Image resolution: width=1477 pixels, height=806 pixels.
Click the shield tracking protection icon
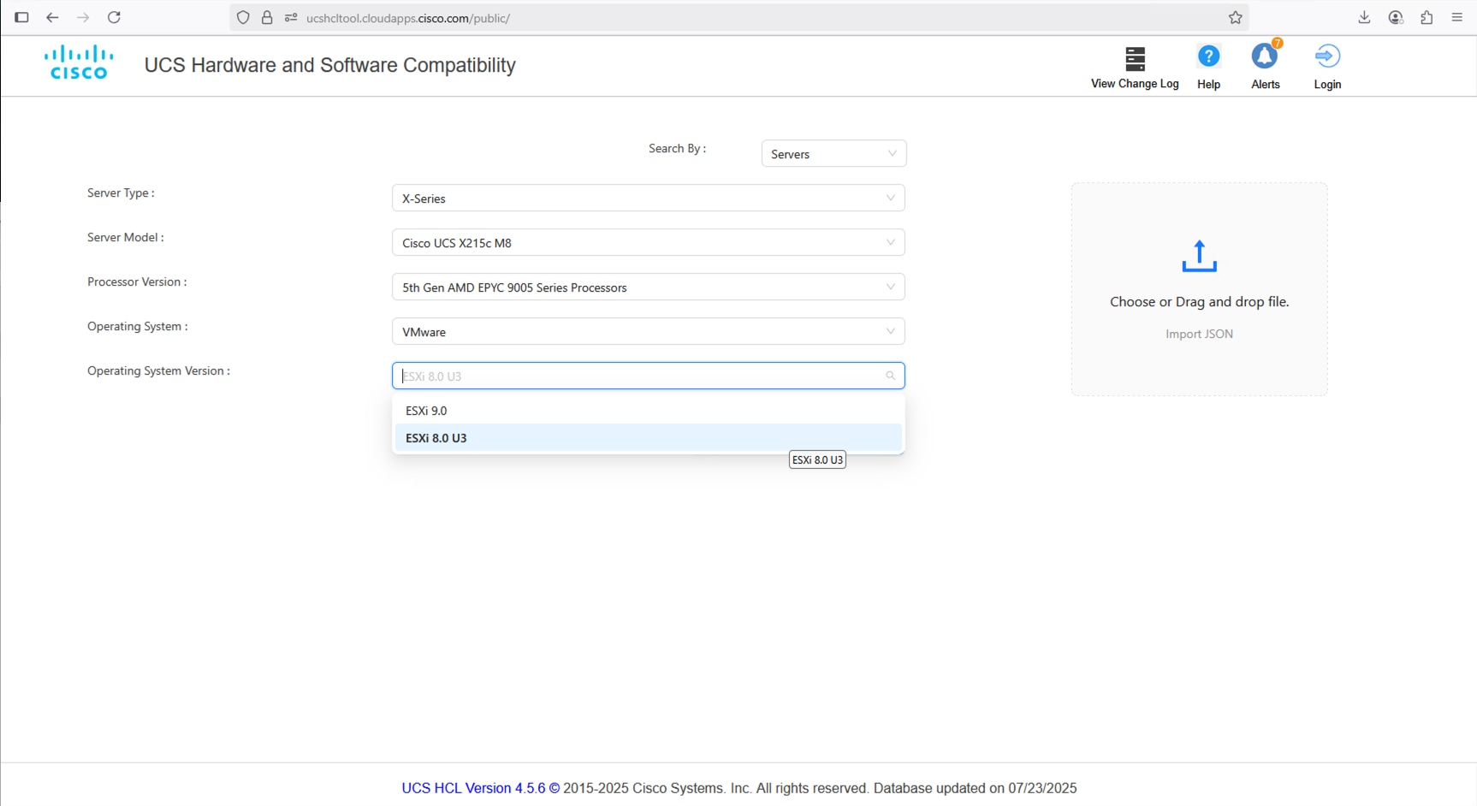pos(244,17)
